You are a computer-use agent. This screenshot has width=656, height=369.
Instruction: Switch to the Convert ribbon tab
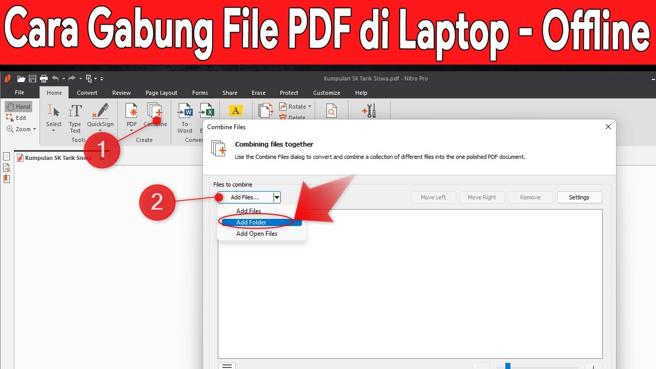(87, 93)
